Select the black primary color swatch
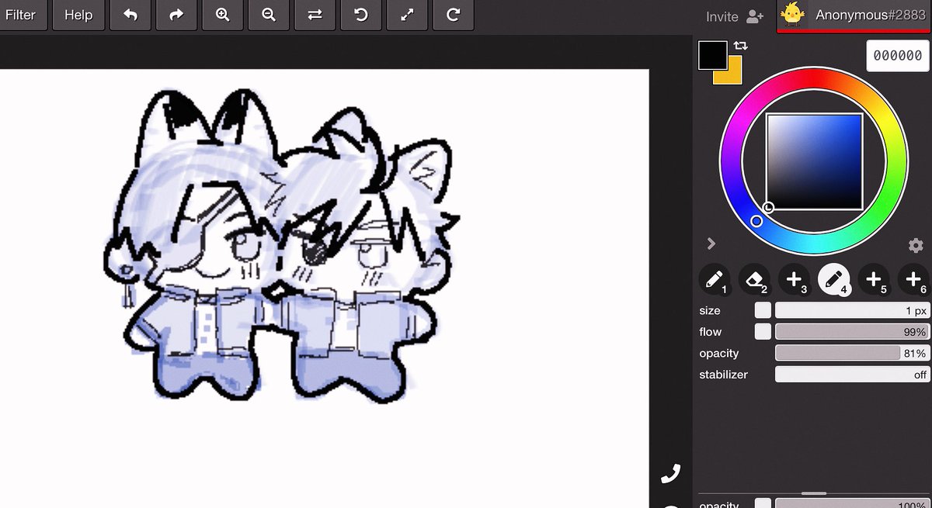The height and width of the screenshot is (508, 932). click(712, 55)
